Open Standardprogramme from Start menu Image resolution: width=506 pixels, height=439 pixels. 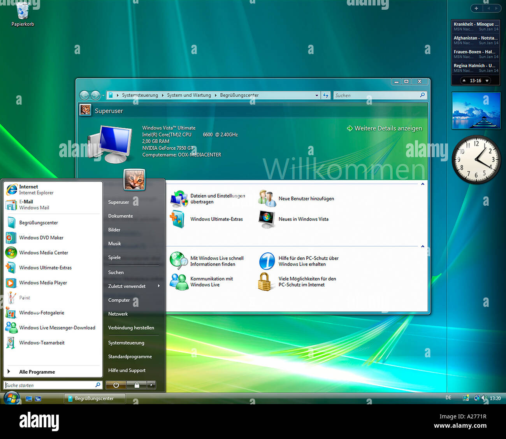coord(130,357)
